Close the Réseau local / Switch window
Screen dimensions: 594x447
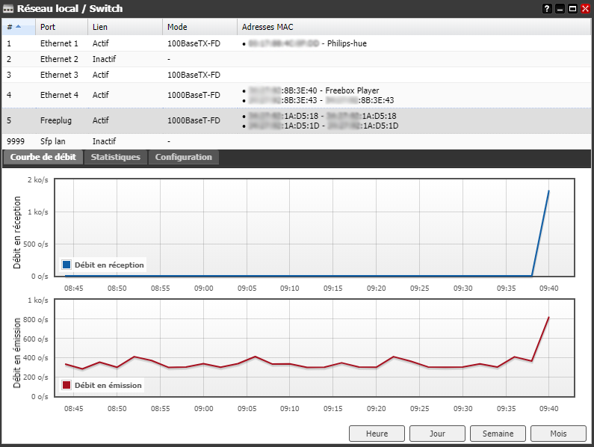585,8
